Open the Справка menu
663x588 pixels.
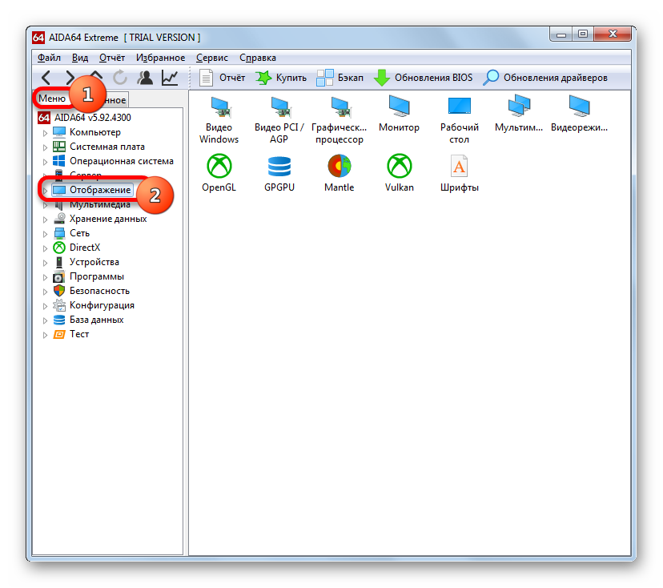click(258, 58)
